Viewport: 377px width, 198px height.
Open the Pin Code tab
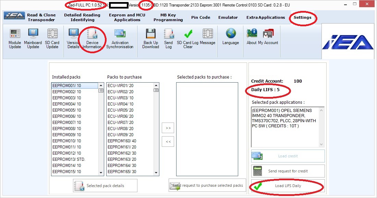tap(201, 17)
